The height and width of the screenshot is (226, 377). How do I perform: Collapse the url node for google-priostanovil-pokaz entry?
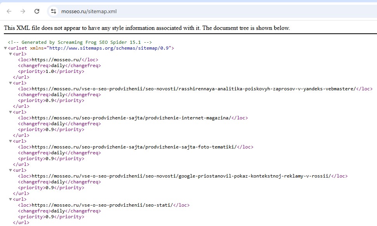pyautogui.click(x=10, y=171)
